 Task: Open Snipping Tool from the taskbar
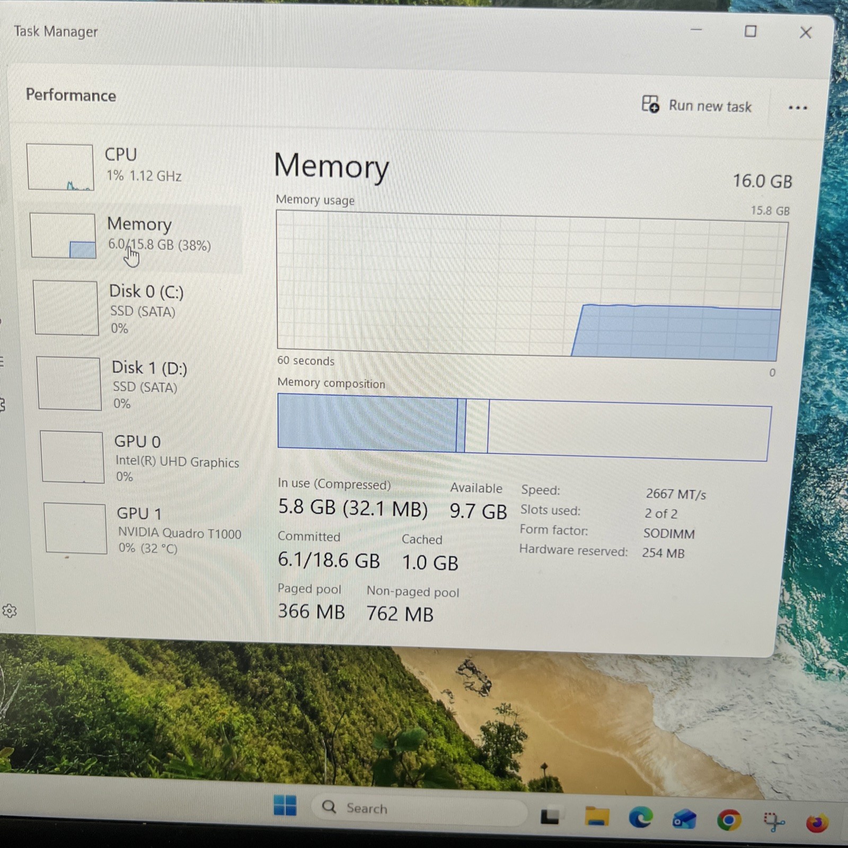[x=774, y=822]
